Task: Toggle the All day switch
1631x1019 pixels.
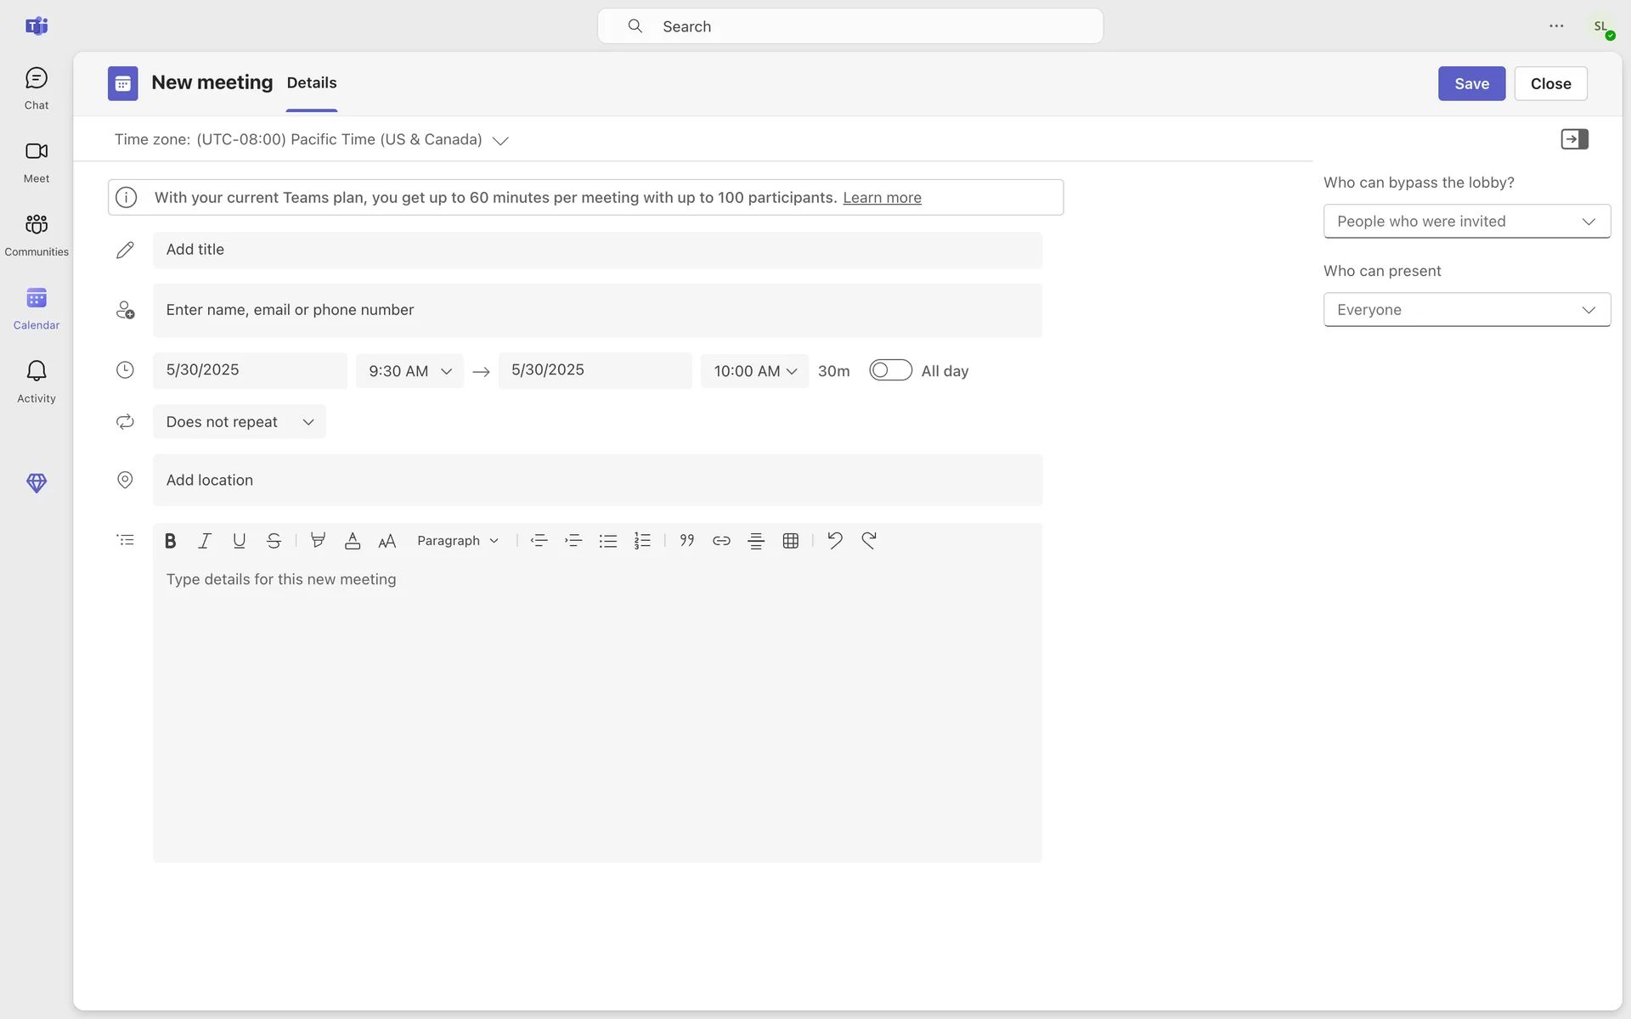Action: [890, 371]
